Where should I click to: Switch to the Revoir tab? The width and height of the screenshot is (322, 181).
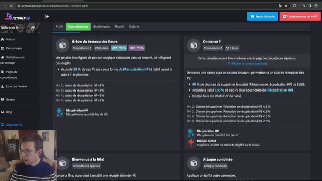(120, 27)
